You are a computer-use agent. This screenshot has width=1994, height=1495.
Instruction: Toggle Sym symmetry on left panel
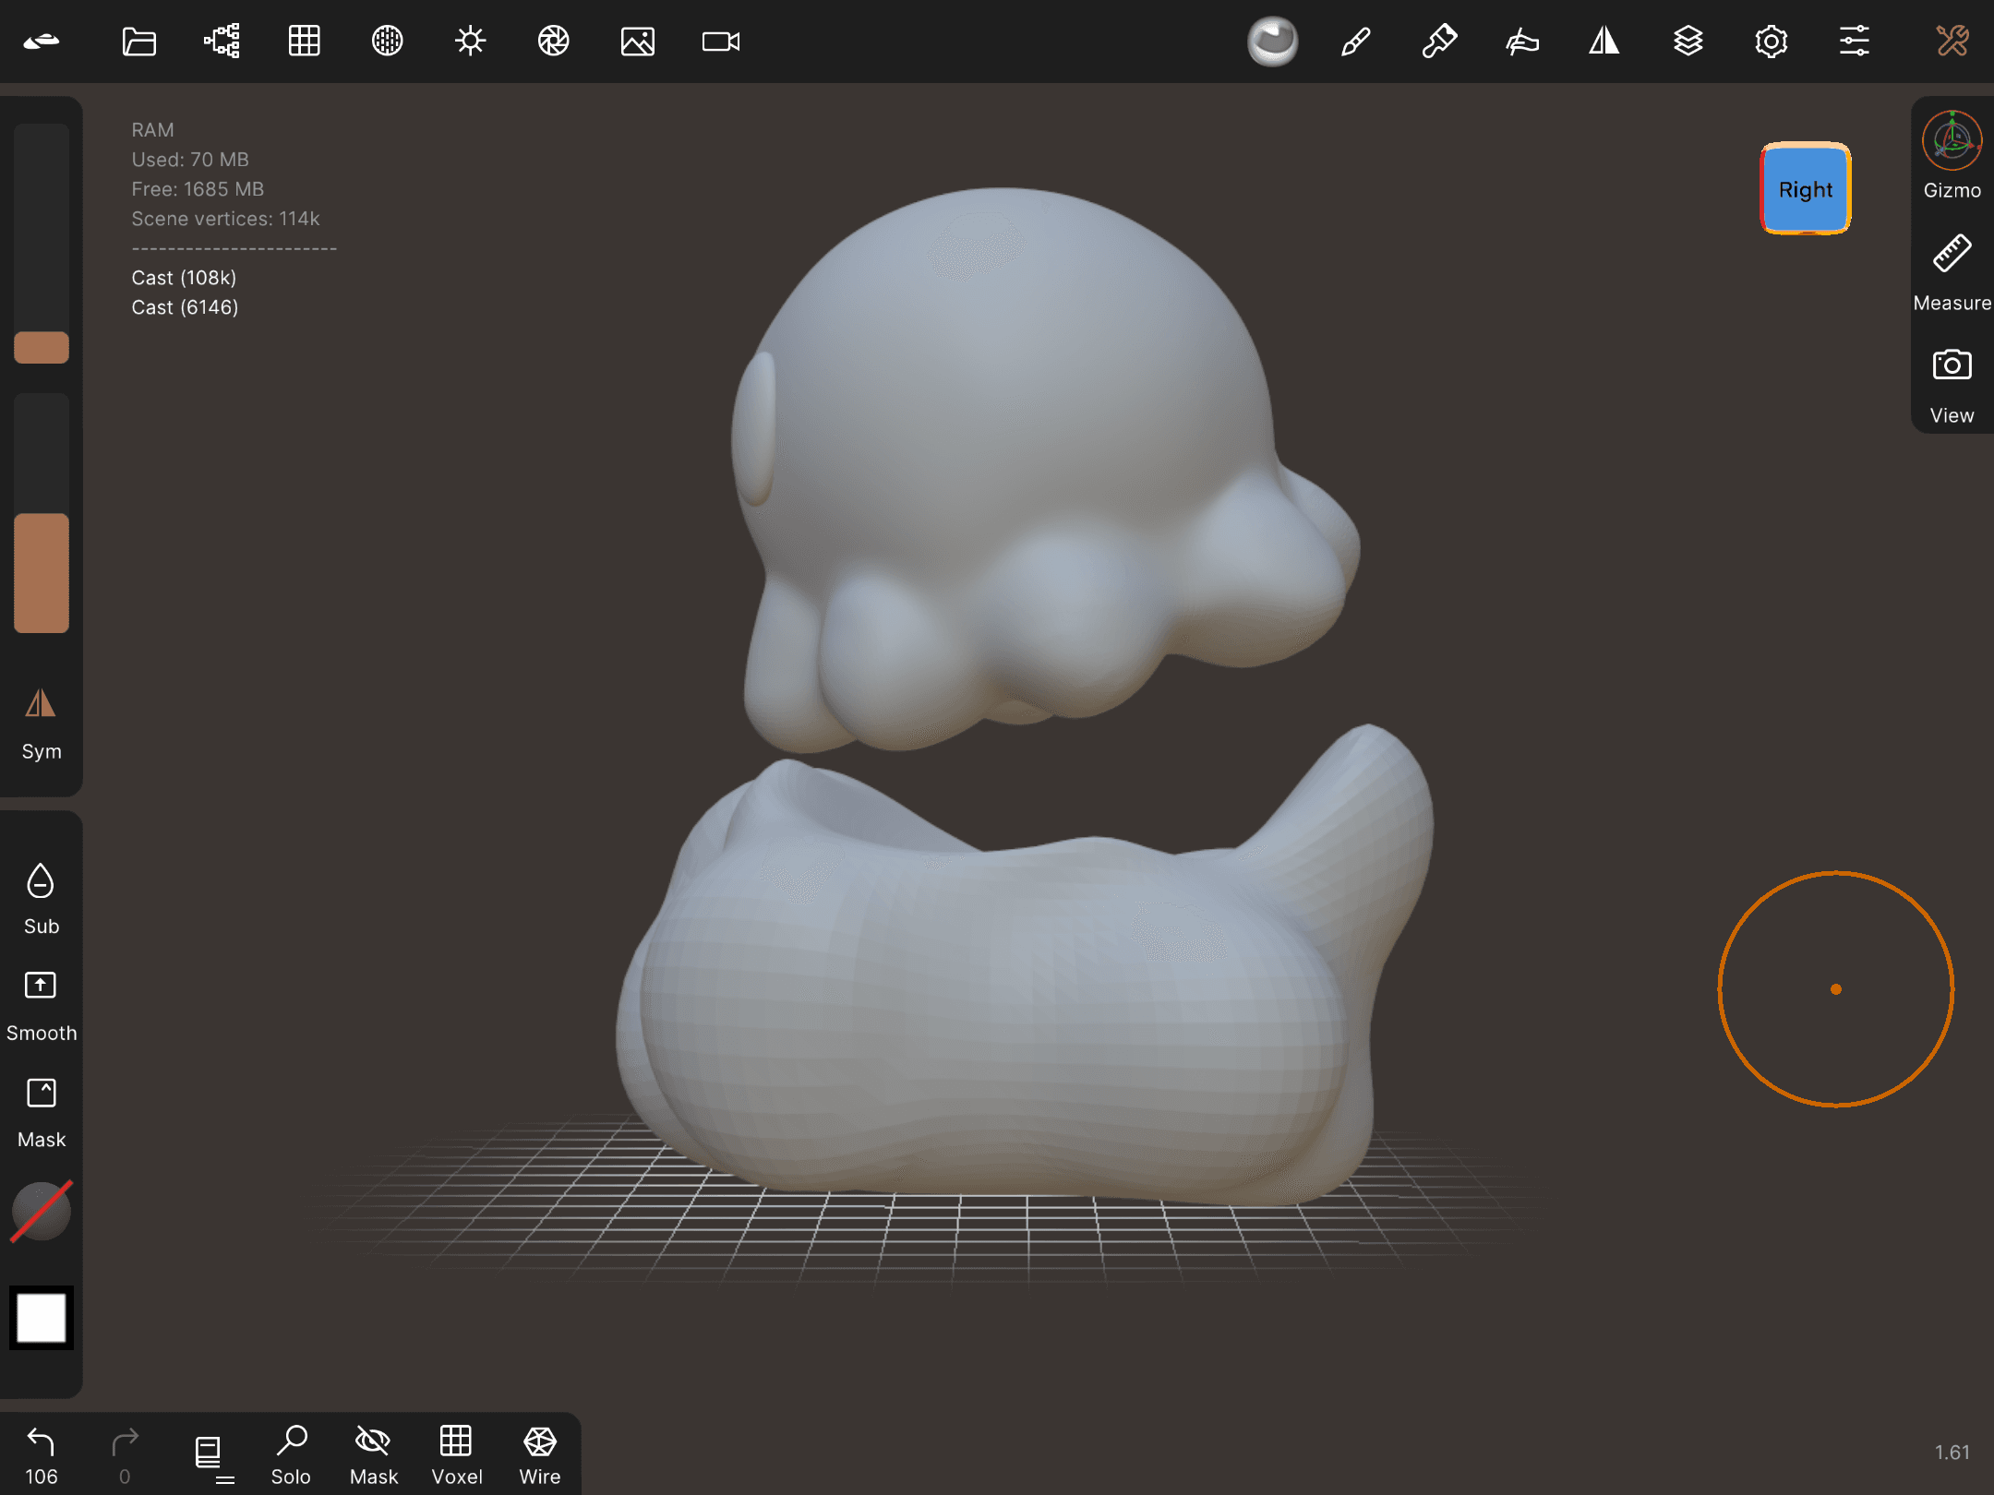pos(41,724)
